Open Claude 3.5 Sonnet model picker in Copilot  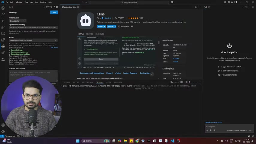click(237, 130)
